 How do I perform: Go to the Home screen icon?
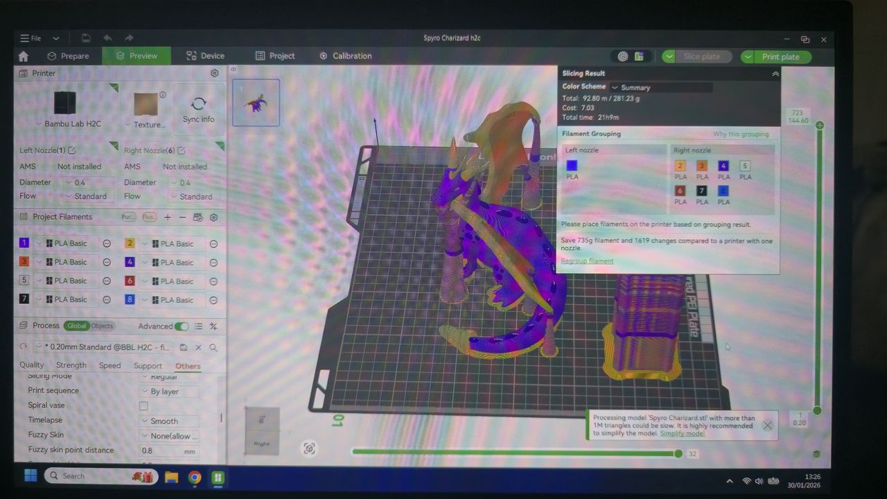pos(24,56)
